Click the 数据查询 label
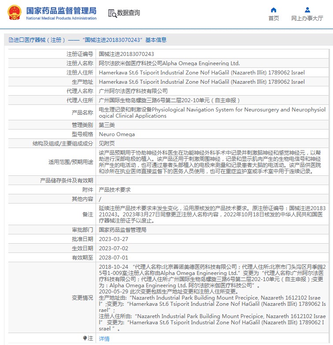 pyautogui.click(x=129, y=13)
